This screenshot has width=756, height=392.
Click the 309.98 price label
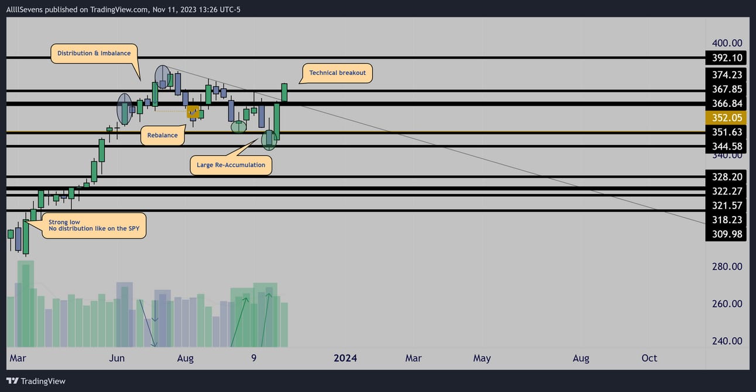[727, 234]
